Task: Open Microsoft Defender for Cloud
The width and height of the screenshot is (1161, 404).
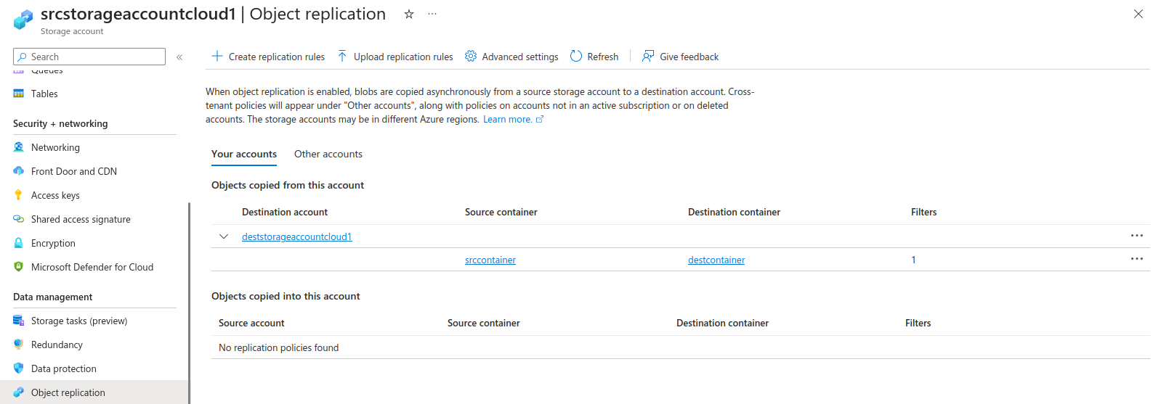Action: click(x=92, y=267)
